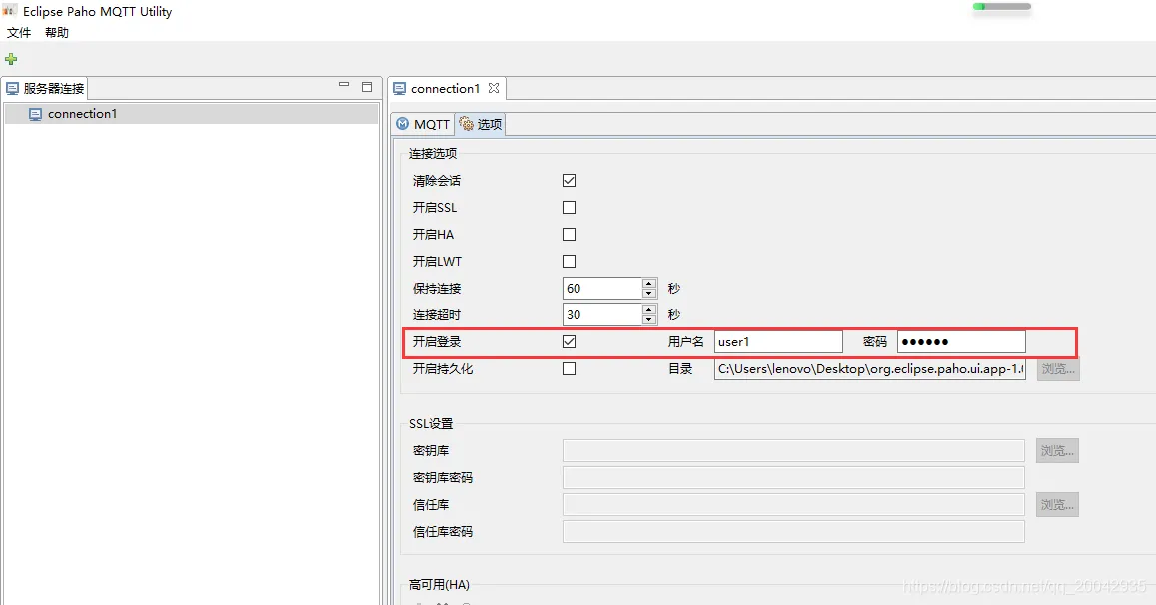Decrease the 保持连接 seconds value
The height and width of the screenshot is (605, 1156).
point(649,294)
